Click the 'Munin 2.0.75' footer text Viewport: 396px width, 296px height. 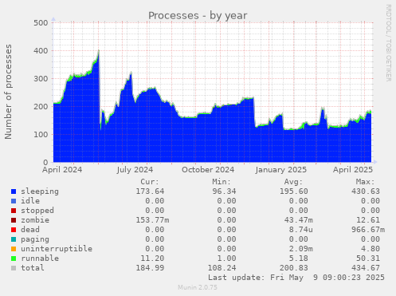198,287
